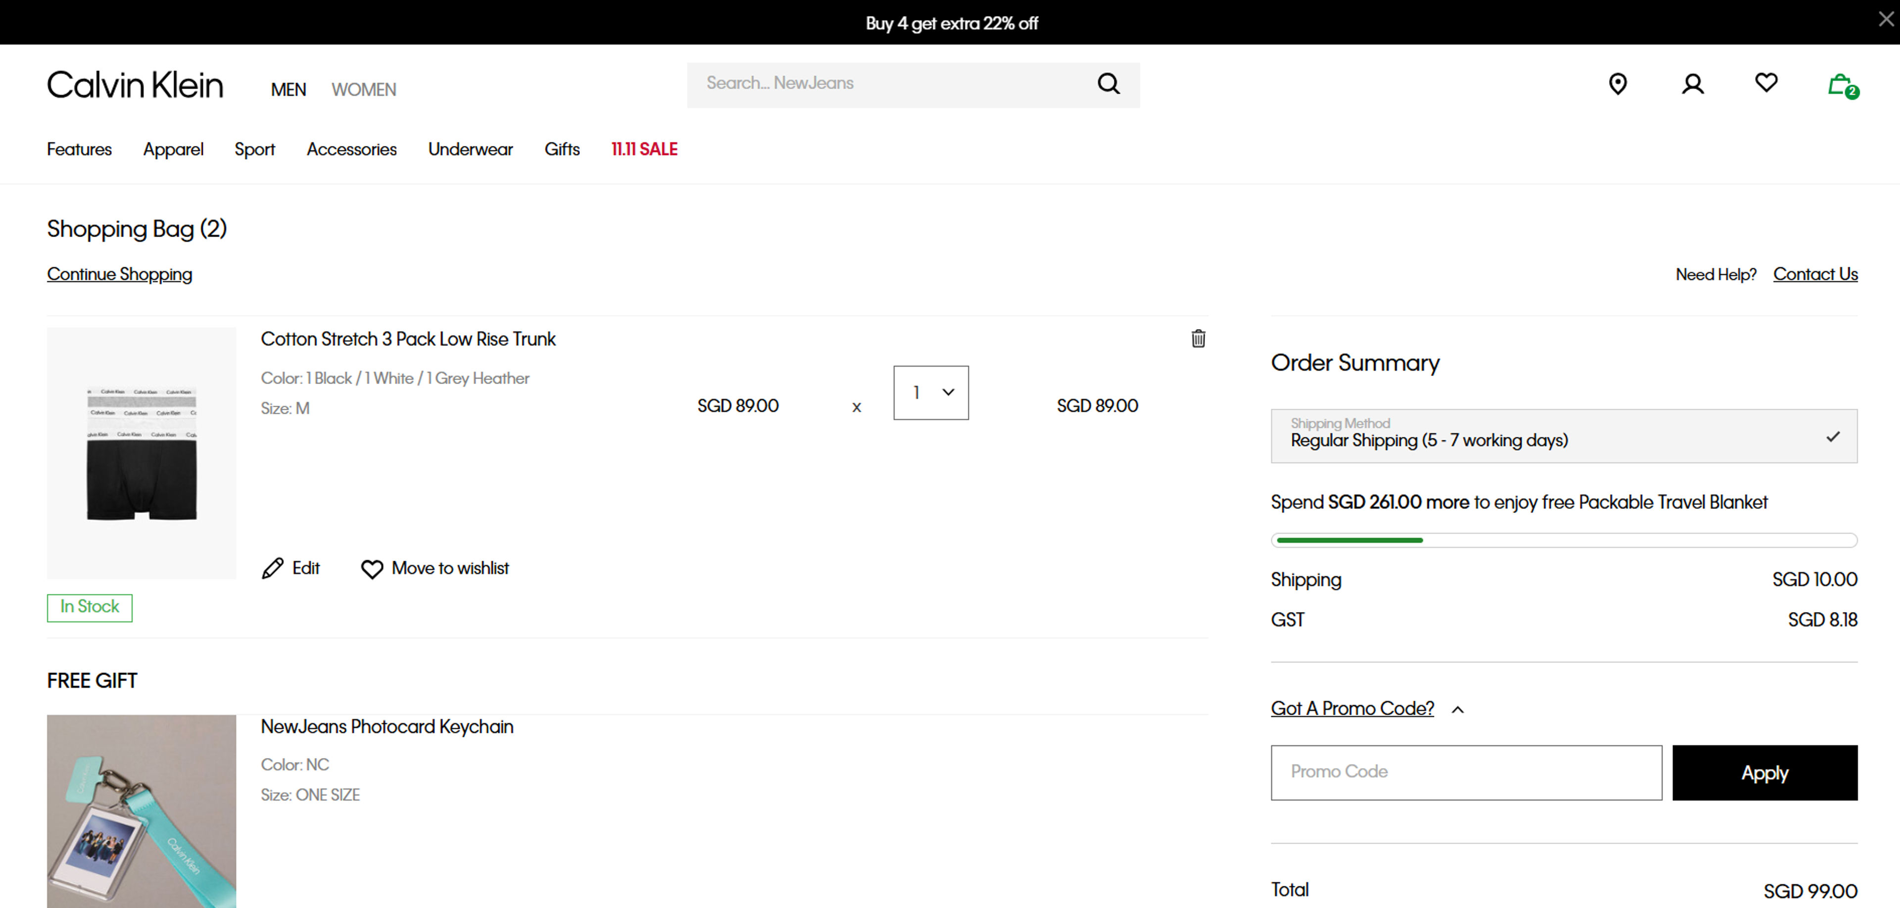Select the WOMEN tab
Screen dimensions: 1900x908
pos(364,89)
